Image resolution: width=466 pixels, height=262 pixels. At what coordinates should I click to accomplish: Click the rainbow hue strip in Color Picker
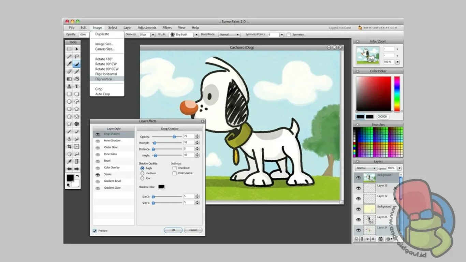(397, 94)
